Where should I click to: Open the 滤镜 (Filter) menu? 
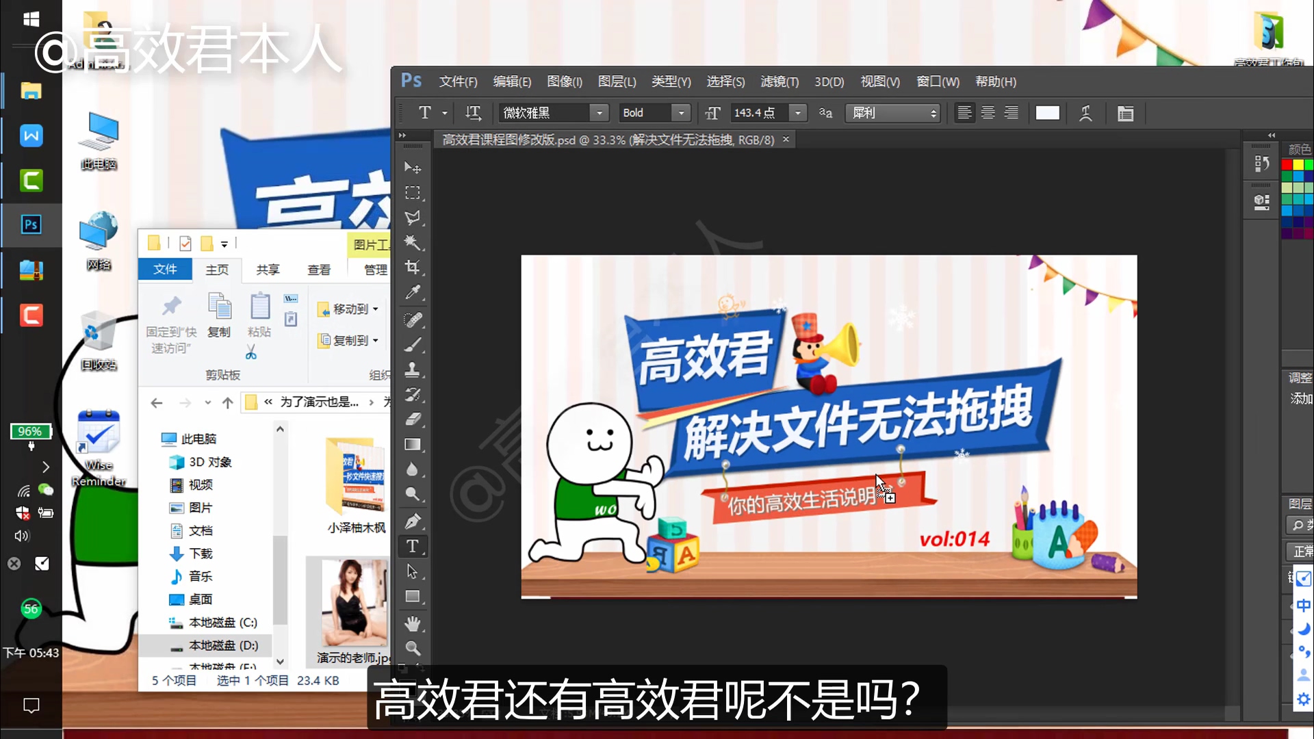coord(780,81)
